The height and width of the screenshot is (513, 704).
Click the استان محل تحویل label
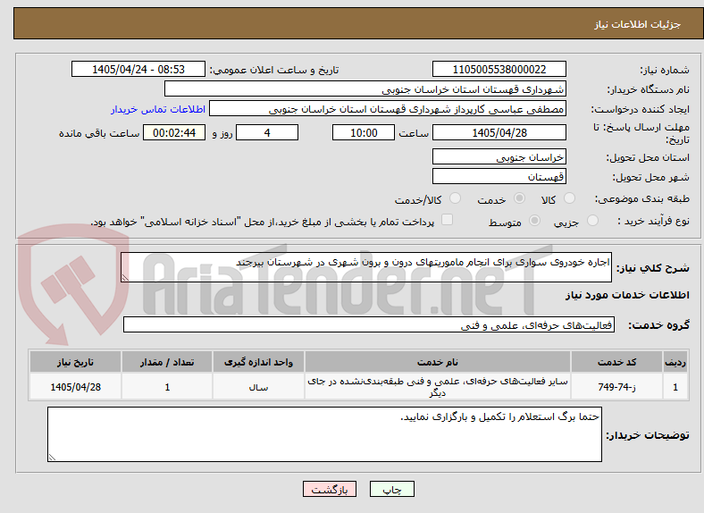(x=648, y=157)
